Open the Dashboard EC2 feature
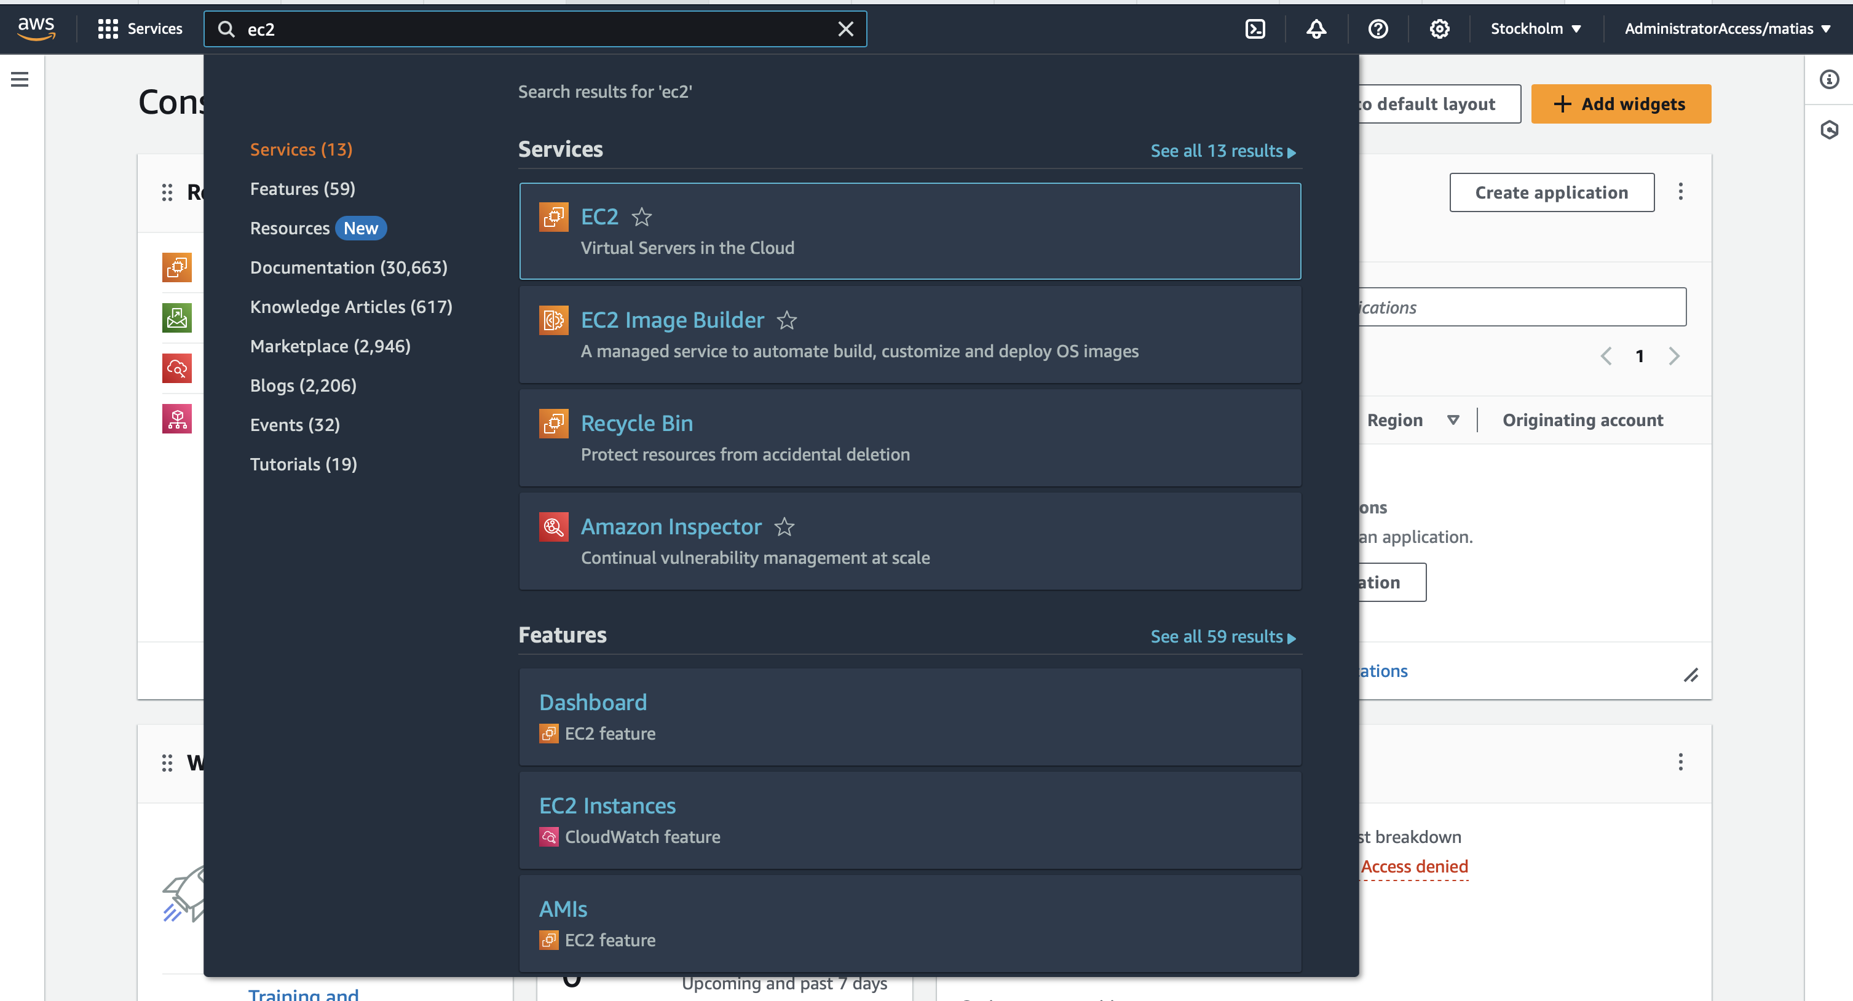 tap(910, 717)
